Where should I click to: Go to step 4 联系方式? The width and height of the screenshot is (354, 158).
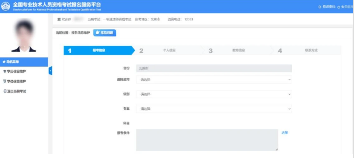click(308, 50)
